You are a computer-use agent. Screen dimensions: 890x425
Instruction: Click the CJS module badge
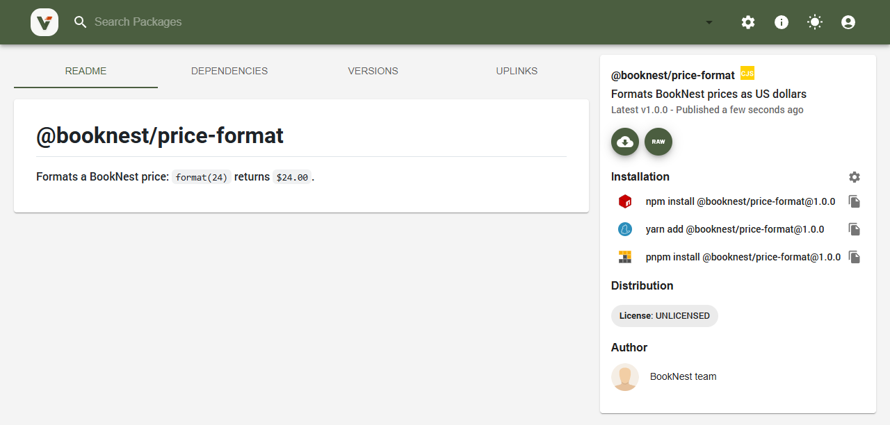click(x=747, y=73)
